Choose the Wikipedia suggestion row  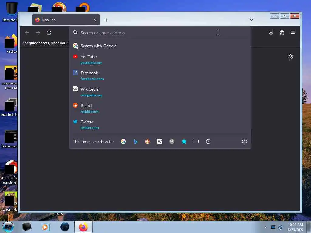160,92
